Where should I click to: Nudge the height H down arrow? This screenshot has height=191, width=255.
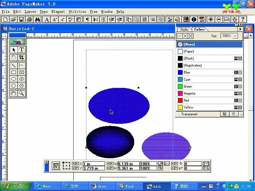[112, 168]
